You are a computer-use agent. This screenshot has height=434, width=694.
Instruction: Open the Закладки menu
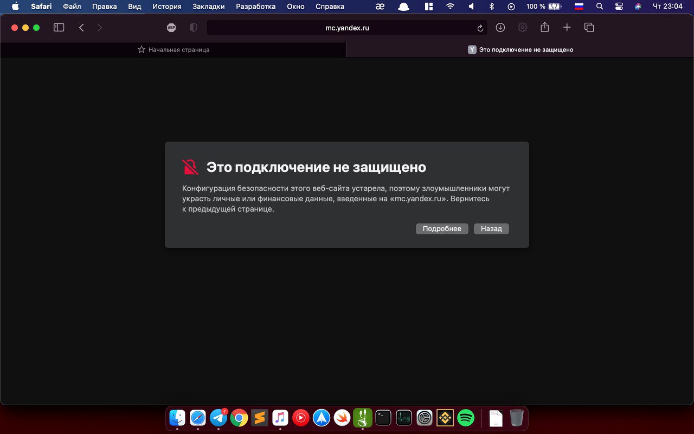(209, 7)
